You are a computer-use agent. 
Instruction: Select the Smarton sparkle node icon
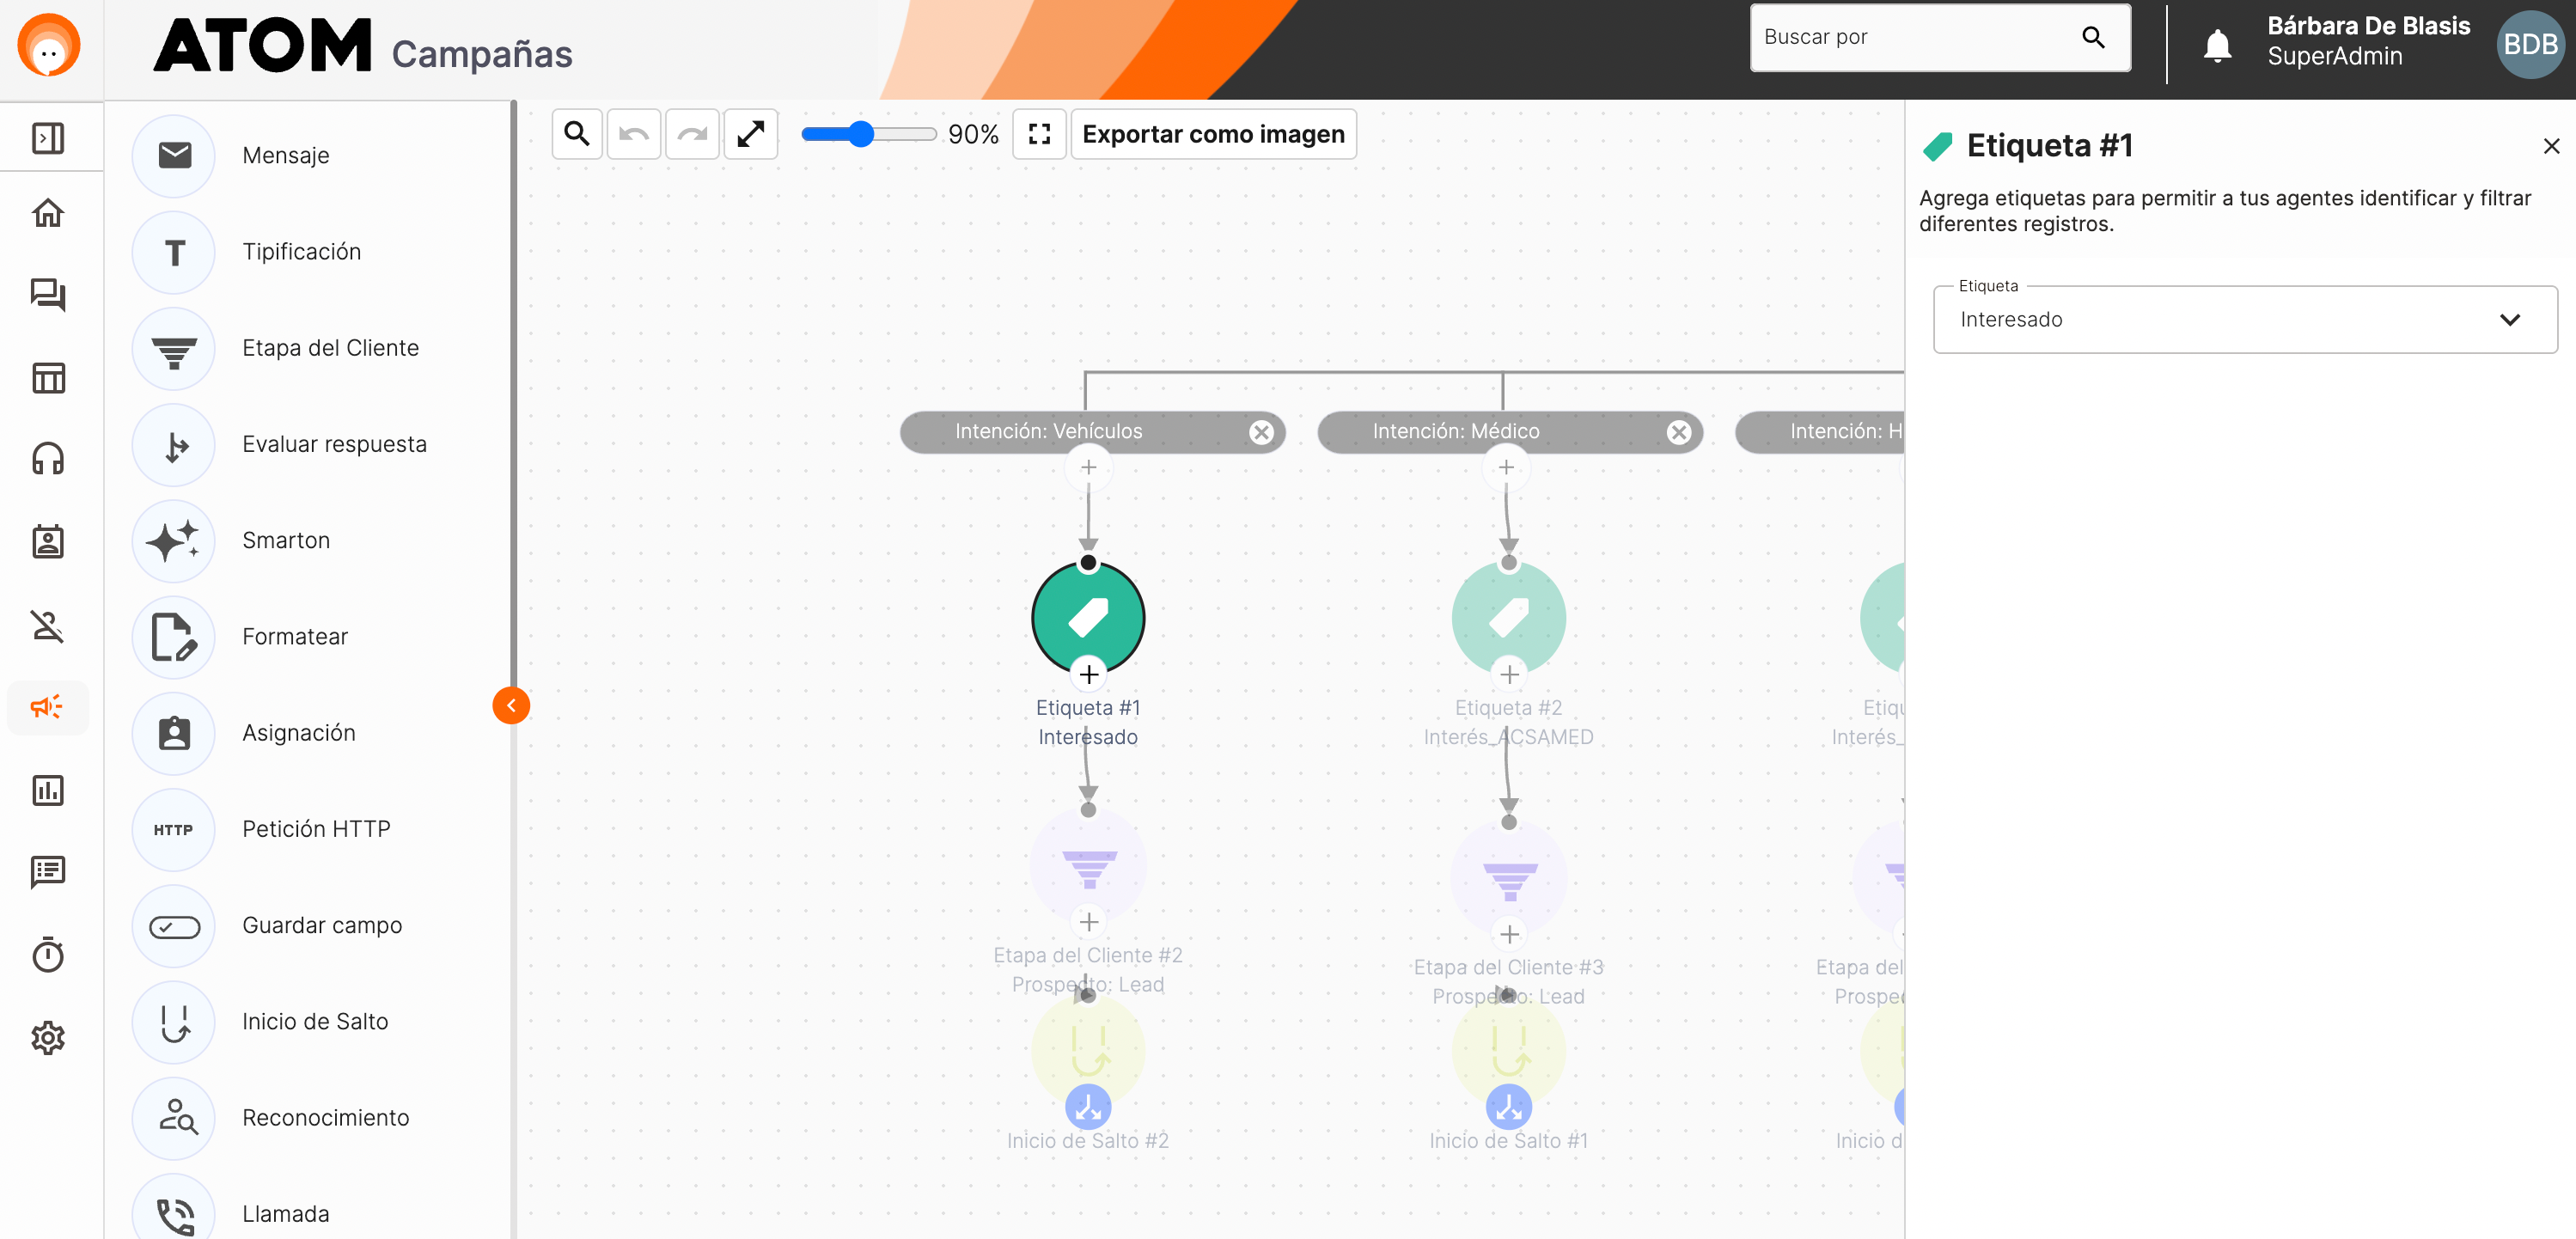coord(174,541)
